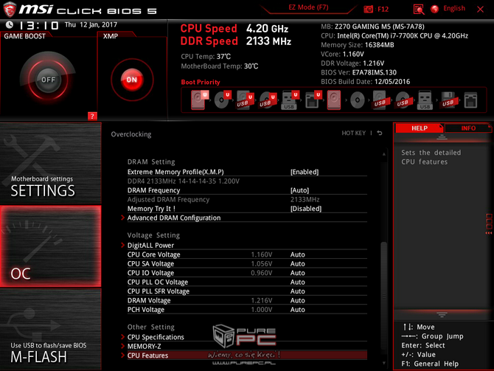The image size is (494, 371).
Task: Open DRAM Frequency Auto dropdown
Action: 299,190
